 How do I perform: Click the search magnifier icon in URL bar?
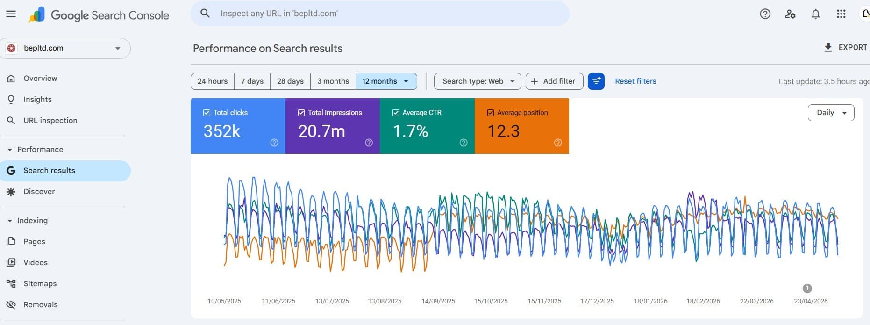(x=205, y=14)
